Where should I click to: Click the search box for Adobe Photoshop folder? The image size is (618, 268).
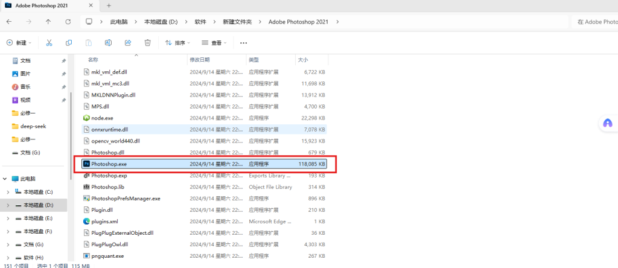(594, 22)
